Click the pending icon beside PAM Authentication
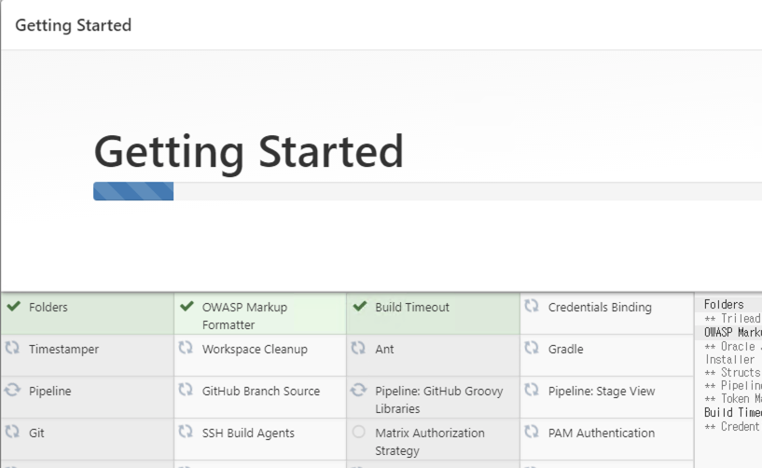 click(532, 431)
